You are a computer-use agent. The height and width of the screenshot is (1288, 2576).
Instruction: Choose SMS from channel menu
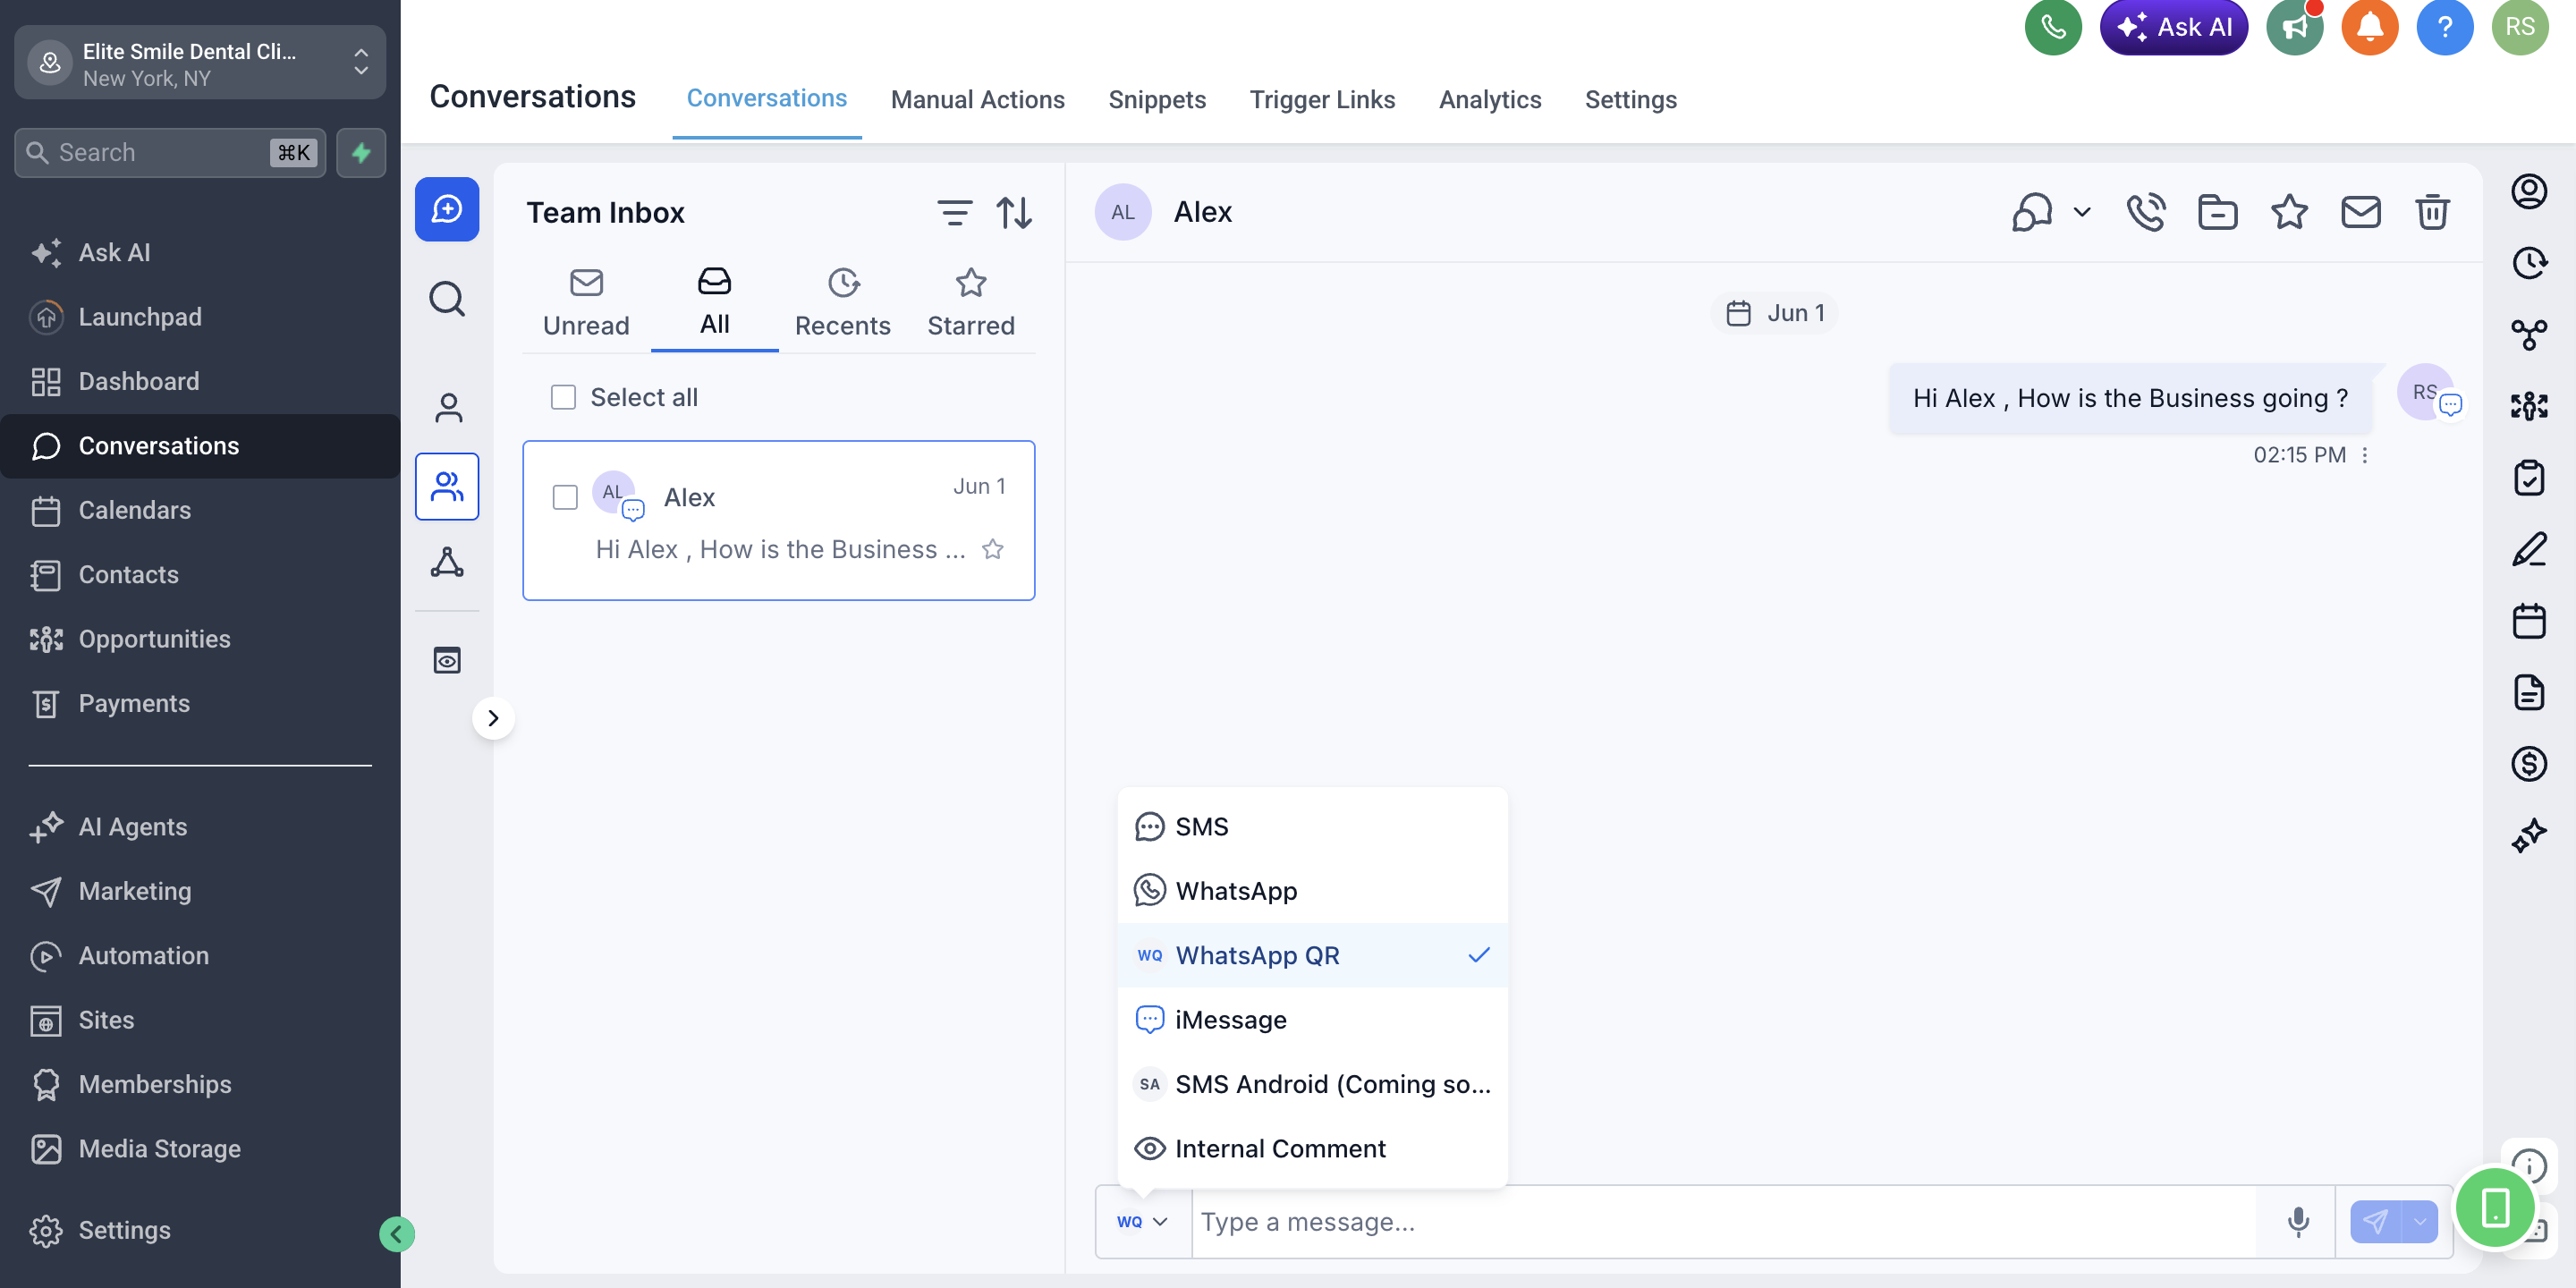(x=1312, y=826)
